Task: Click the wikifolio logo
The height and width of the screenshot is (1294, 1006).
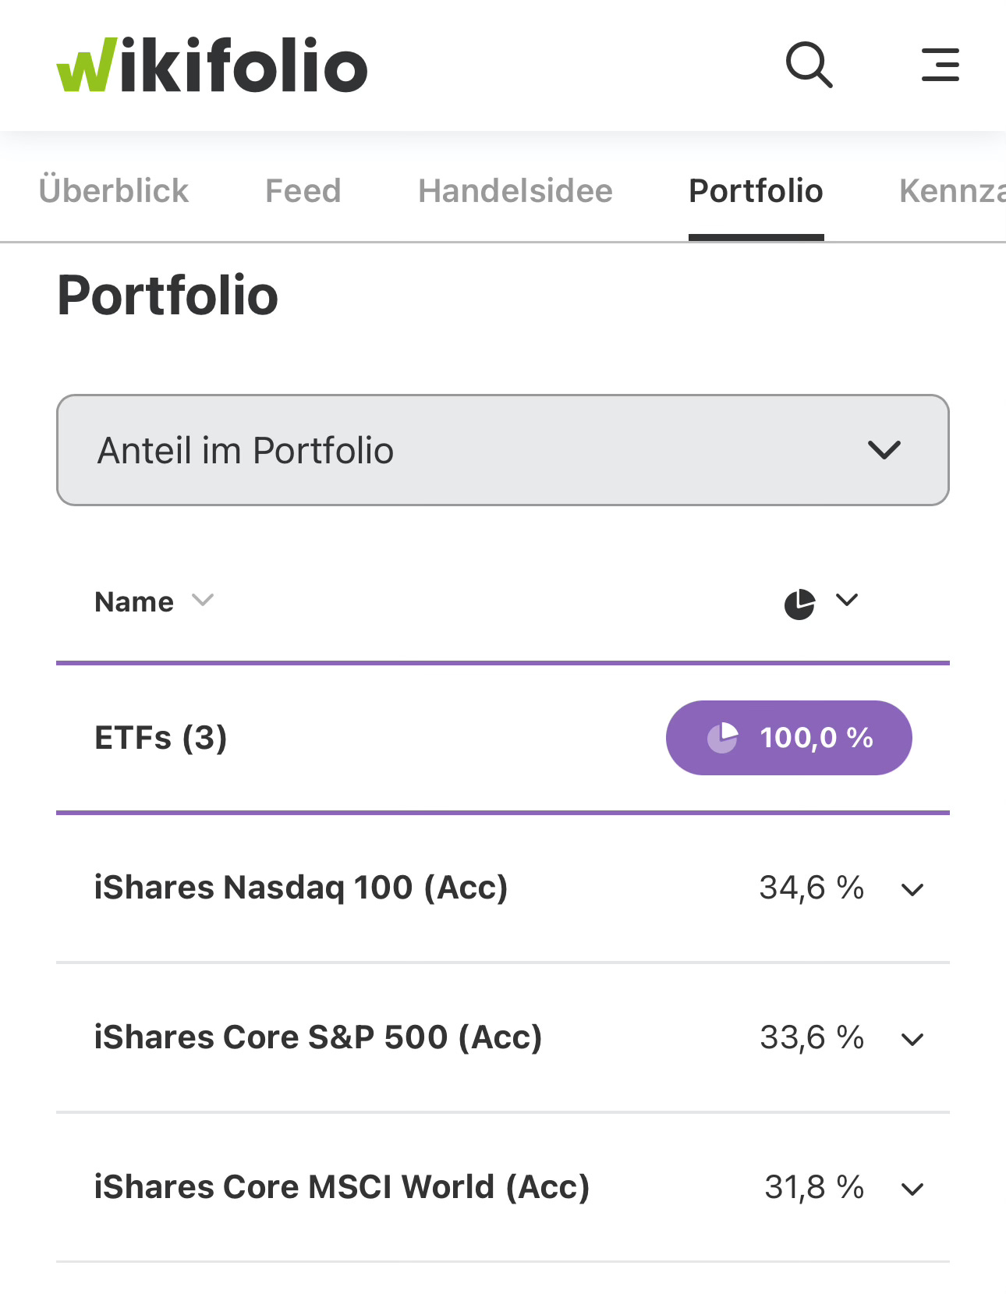Action: (211, 66)
